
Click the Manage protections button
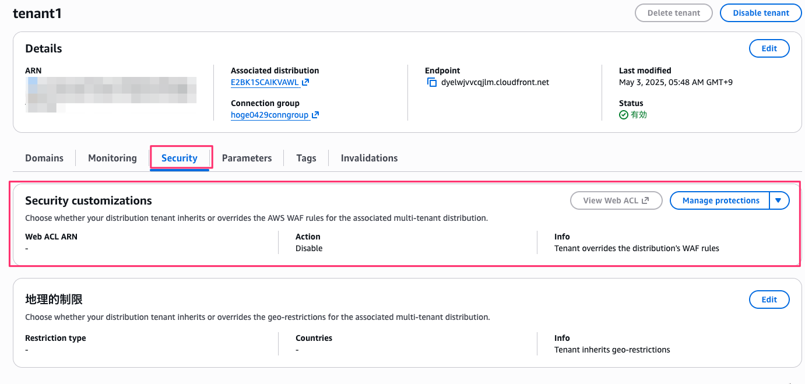click(x=720, y=200)
